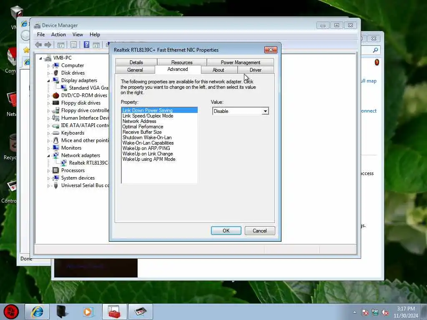Screen dimensions: 427x320
Task: Click the Start orb on the taskbar
Action: tap(11, 312)
